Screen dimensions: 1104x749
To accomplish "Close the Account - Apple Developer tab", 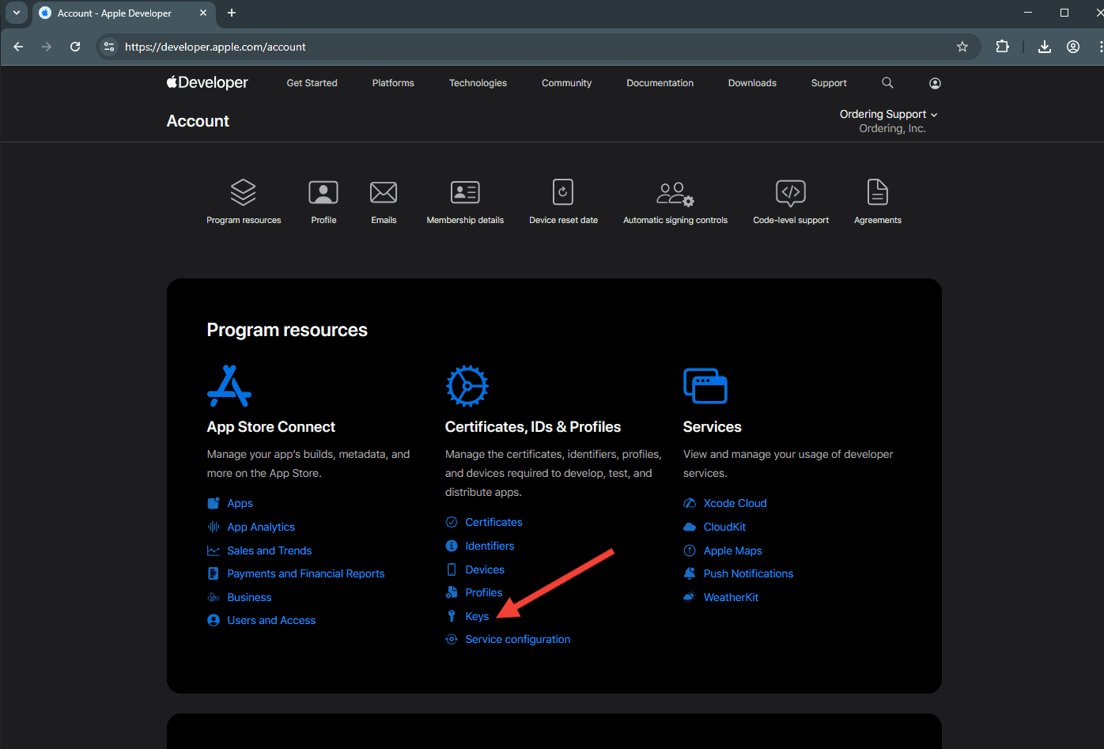I will click(x=203, y=13).
